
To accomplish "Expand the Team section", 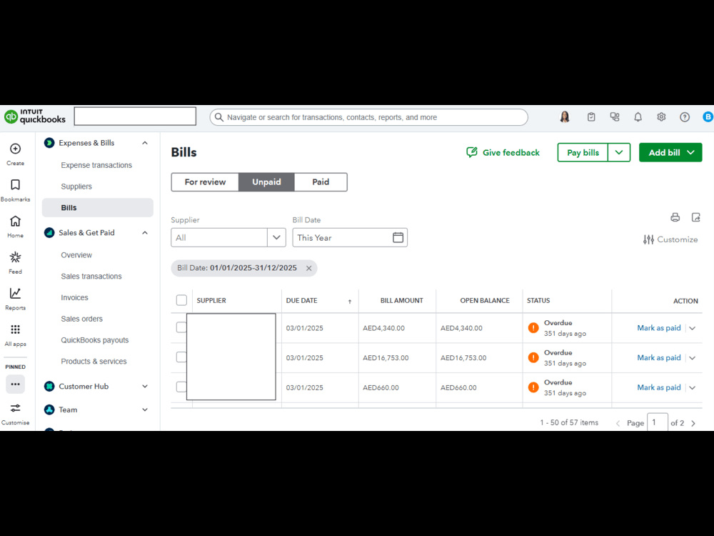I will (x=145, y=410).
